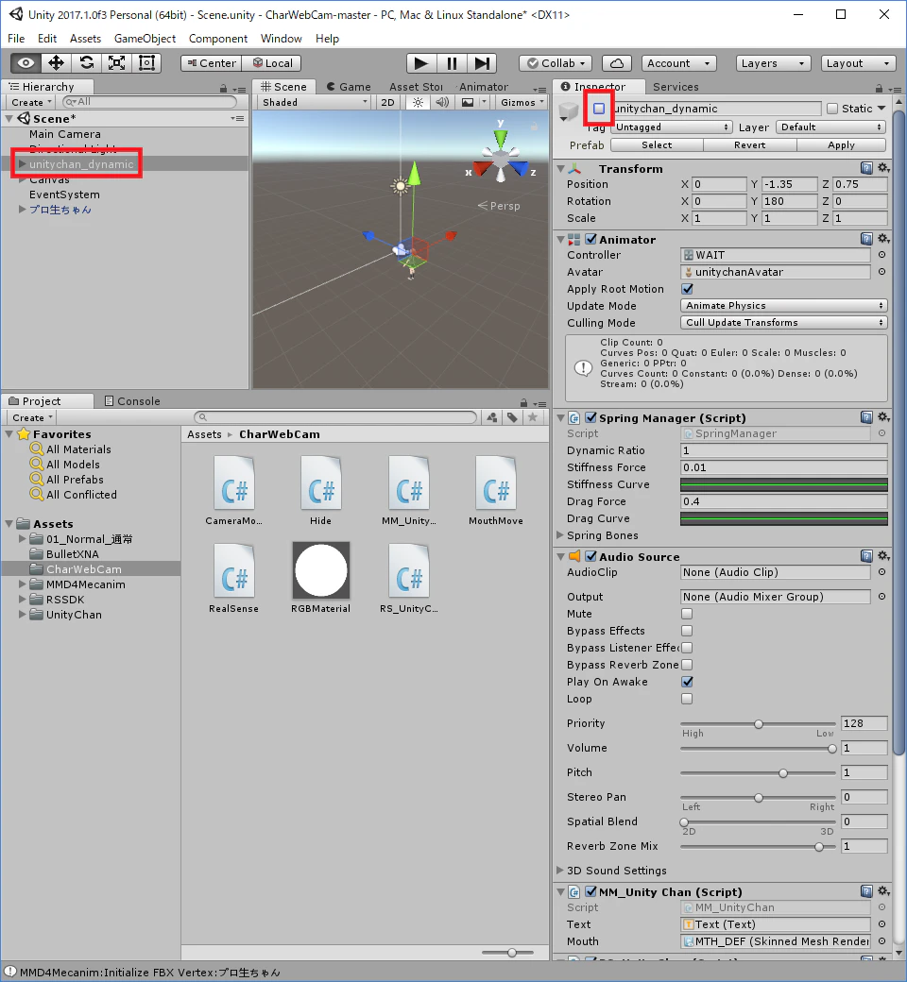
Task: Search project by label icon
Action: (513, 417)
